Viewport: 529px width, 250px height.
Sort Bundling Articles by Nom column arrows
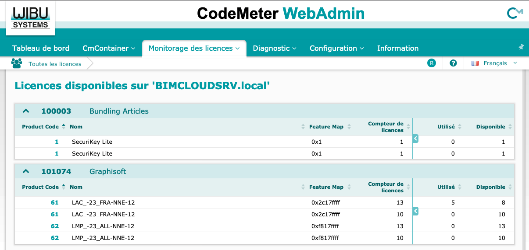pos(303,127)
